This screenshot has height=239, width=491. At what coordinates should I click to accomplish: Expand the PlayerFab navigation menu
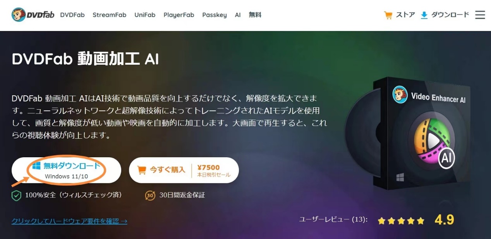pos(179,15)
